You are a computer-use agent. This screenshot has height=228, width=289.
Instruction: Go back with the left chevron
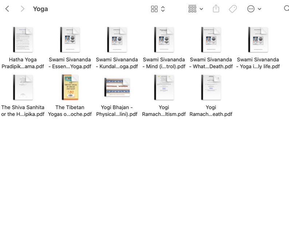[7, 9]
